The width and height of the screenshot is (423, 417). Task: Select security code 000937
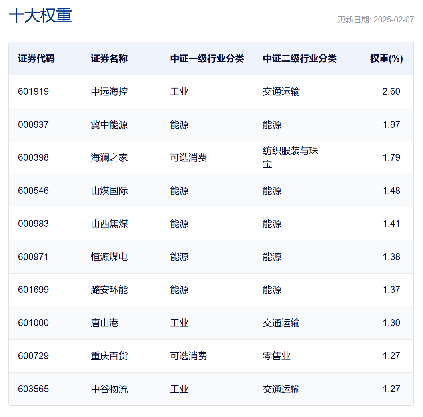(x=34, y=125)
